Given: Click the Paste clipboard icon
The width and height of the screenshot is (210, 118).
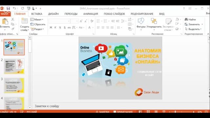Looking at the screenshot, I should pyautogui.click(x=5, y=21).
